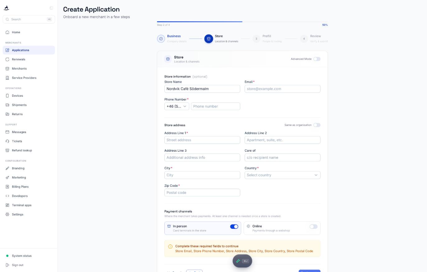Open Applications in the sidebar
The width and height of the screenshot is (427, 272).
(29, 50)
